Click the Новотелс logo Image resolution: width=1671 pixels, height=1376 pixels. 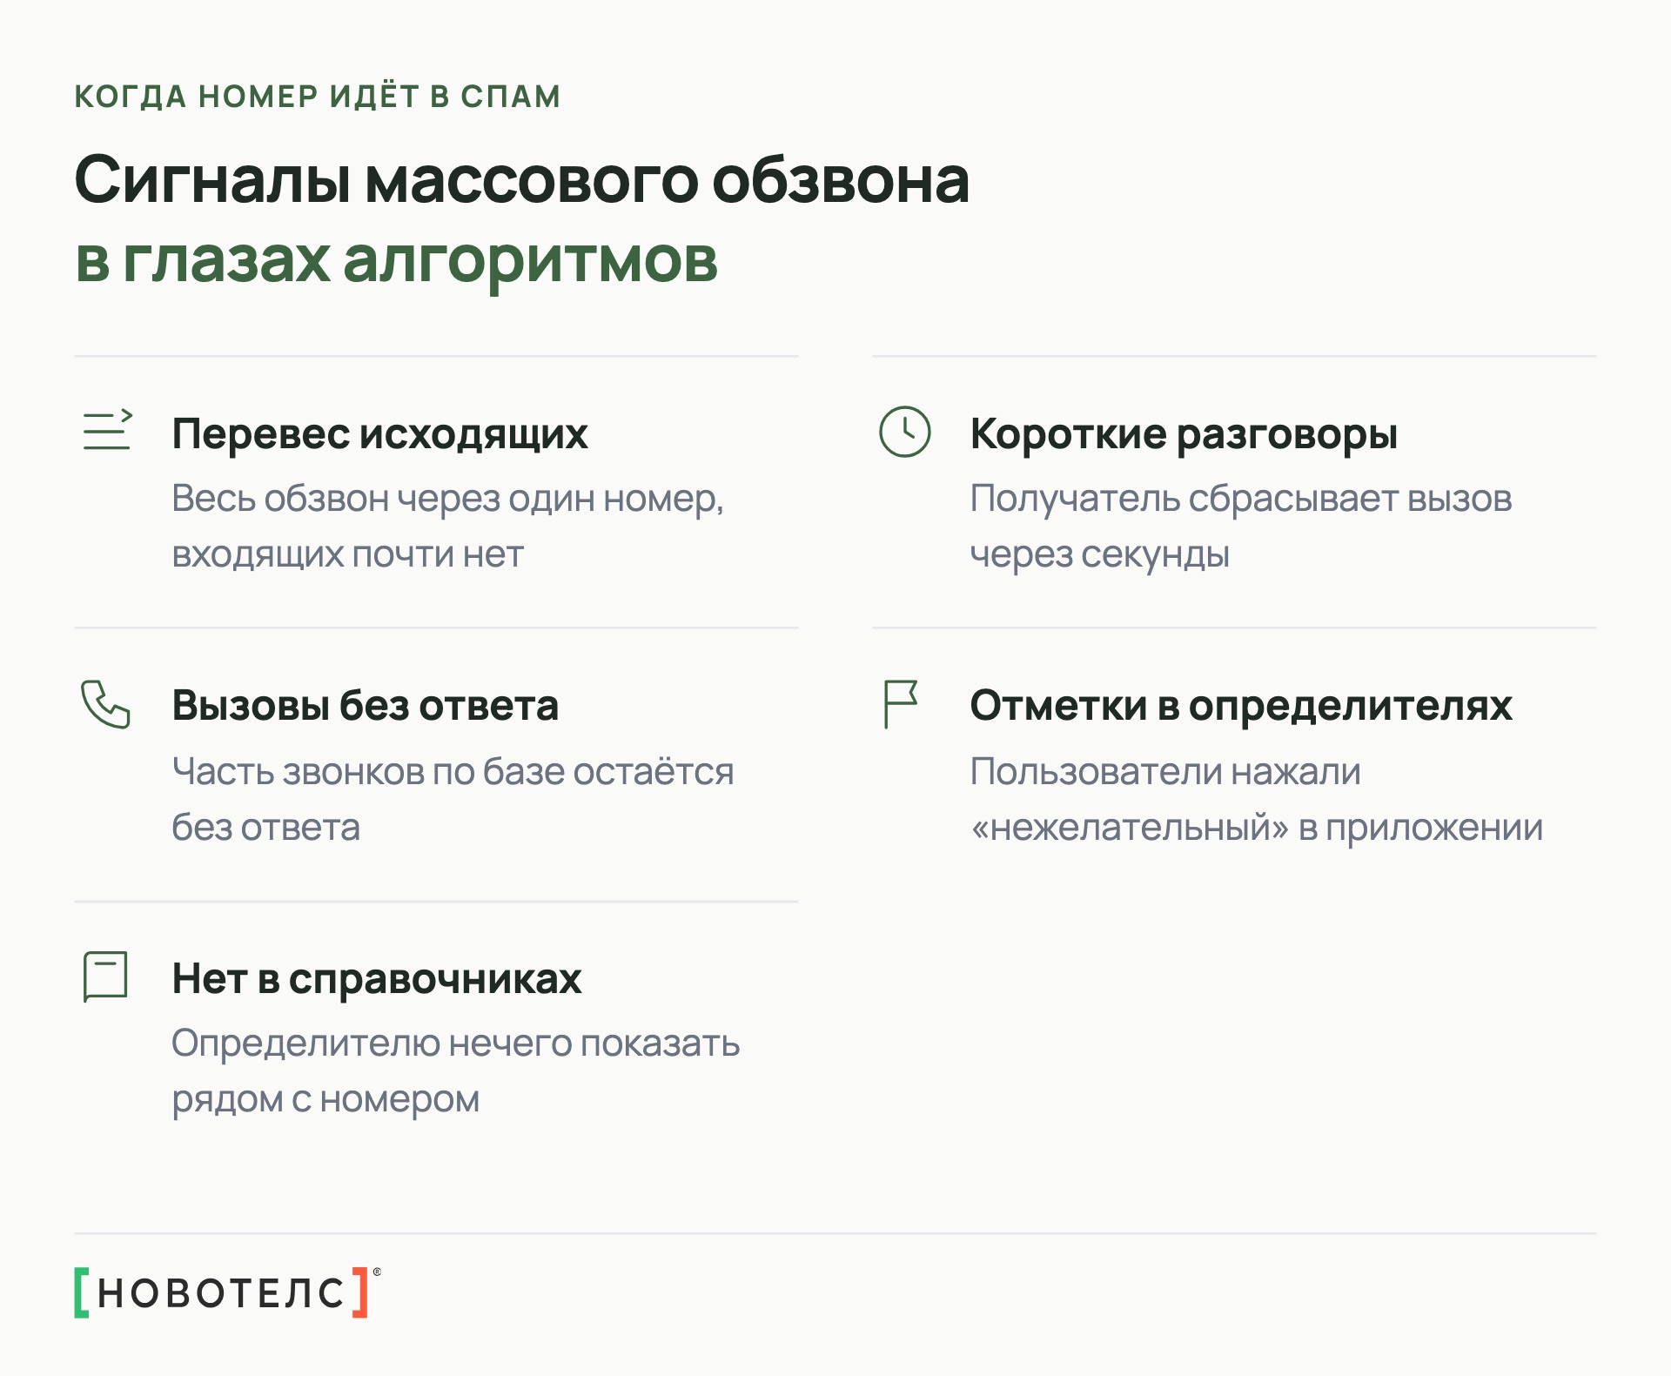pyautogui.click(x=227, y=1292)
